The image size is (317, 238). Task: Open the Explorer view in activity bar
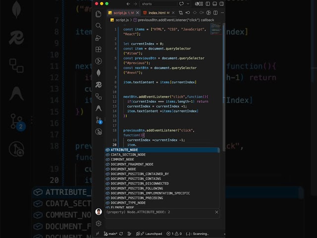(99, 14)
